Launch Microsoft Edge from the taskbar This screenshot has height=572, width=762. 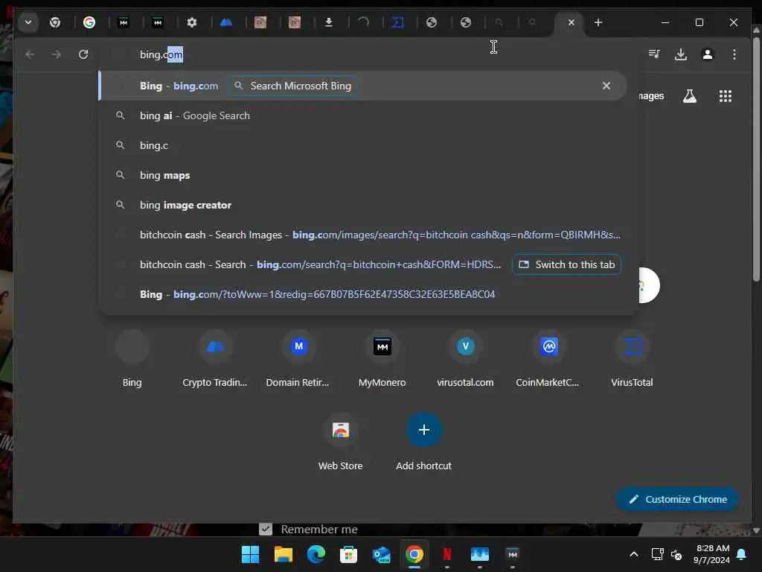coord(316,554)
